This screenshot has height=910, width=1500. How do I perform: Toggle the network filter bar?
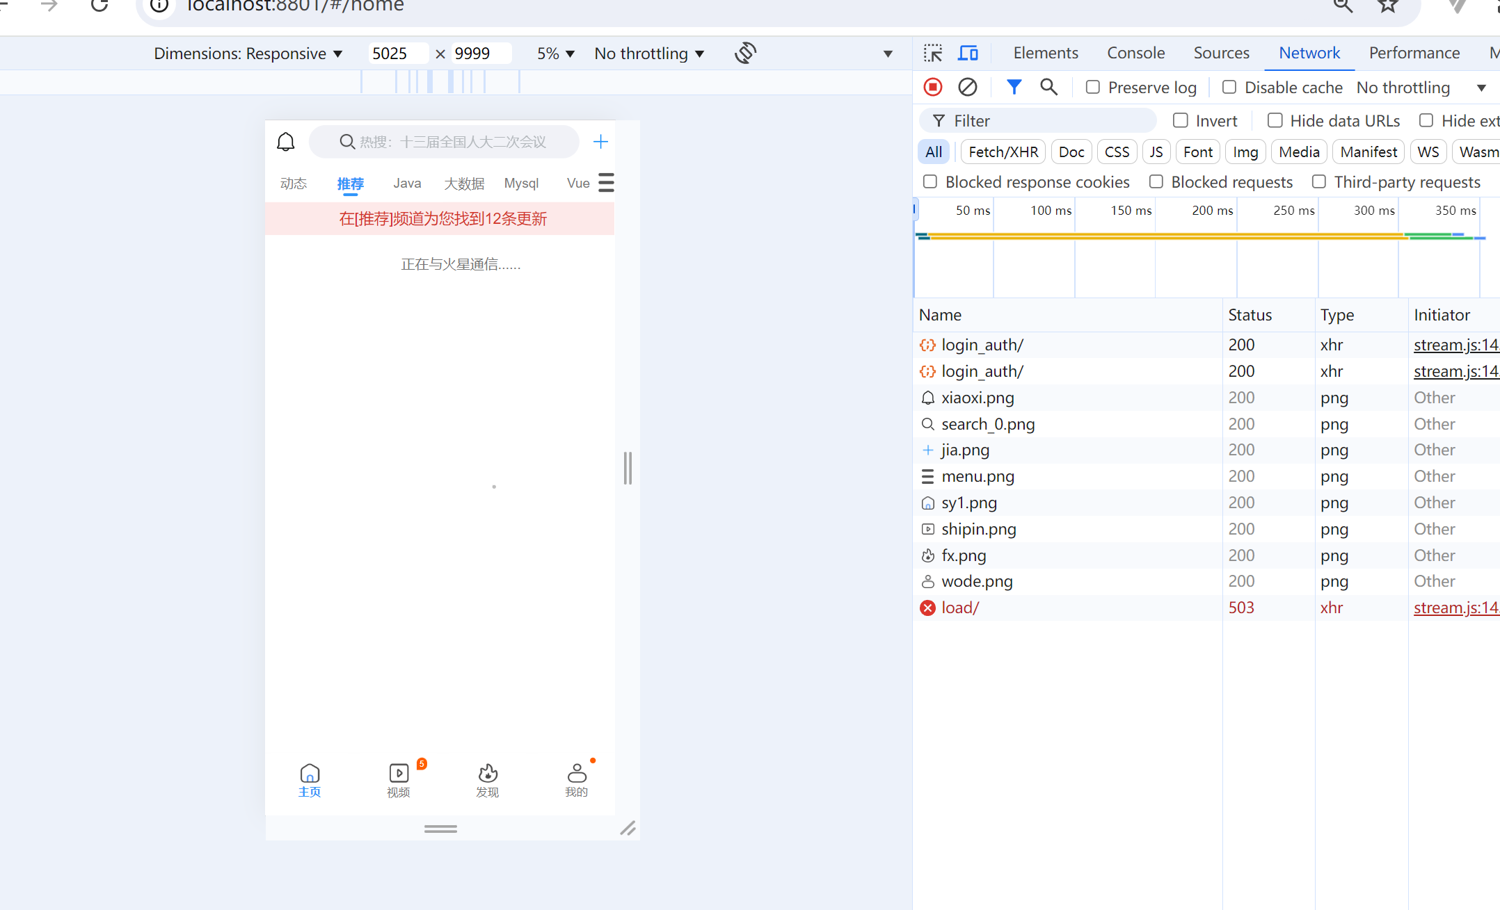click(x=1014, y=87)
